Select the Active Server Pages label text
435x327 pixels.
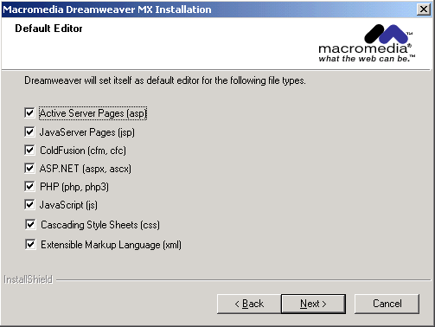pos(93,113)
